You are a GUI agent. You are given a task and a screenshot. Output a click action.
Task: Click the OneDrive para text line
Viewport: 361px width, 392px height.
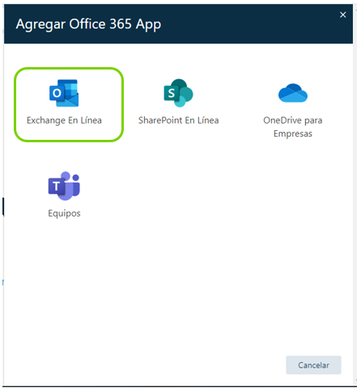pyautogui.click(x=293, y=120)
